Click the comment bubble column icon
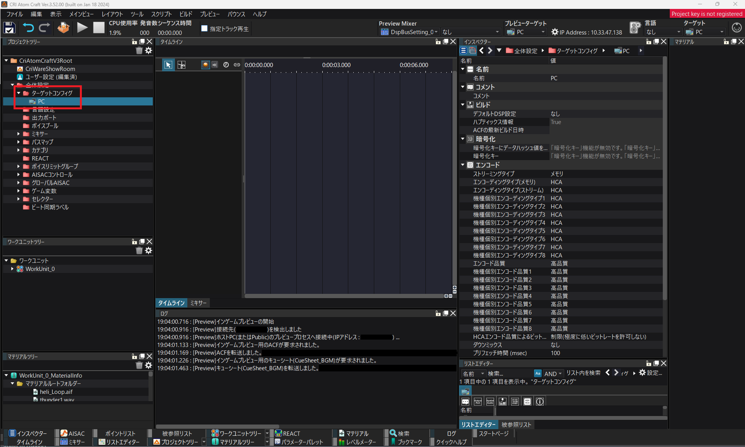The image size is (745, 447). tap(465, 402)
